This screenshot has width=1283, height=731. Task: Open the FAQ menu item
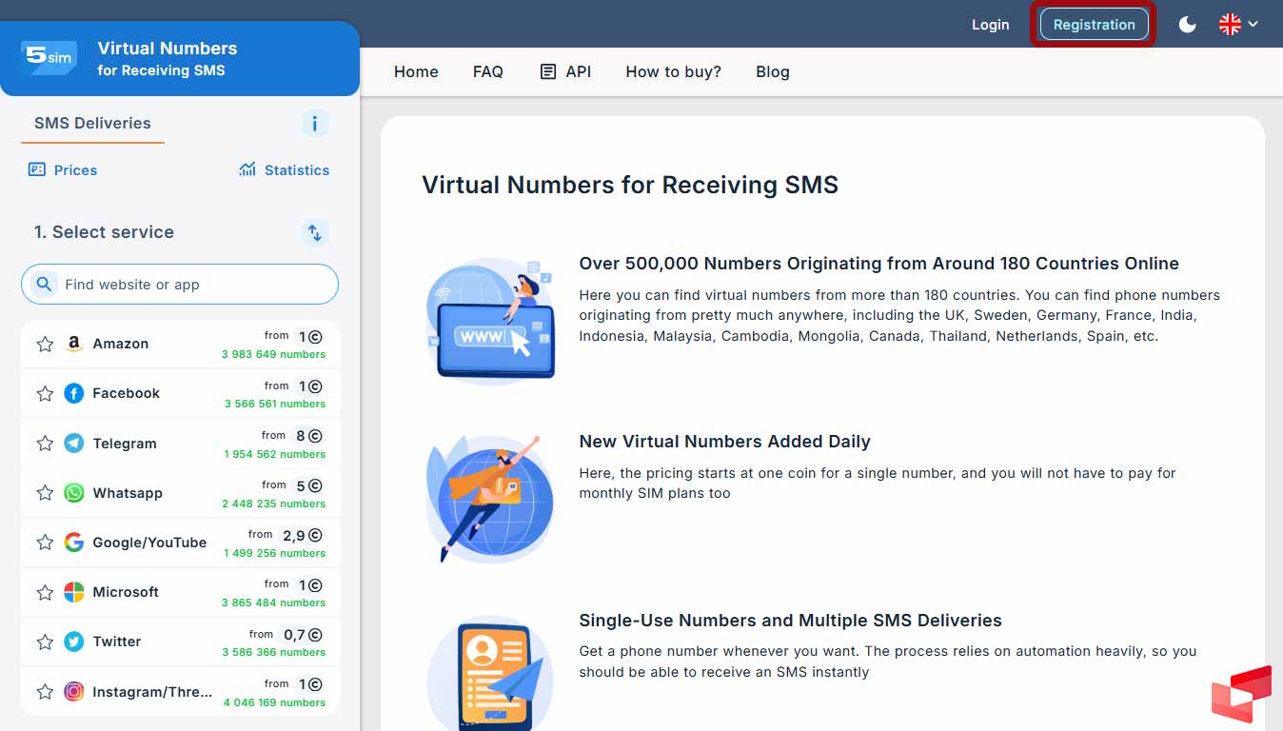[487, 72]
